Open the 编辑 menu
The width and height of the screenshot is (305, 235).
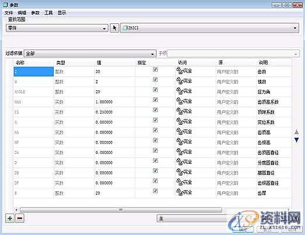22,13
